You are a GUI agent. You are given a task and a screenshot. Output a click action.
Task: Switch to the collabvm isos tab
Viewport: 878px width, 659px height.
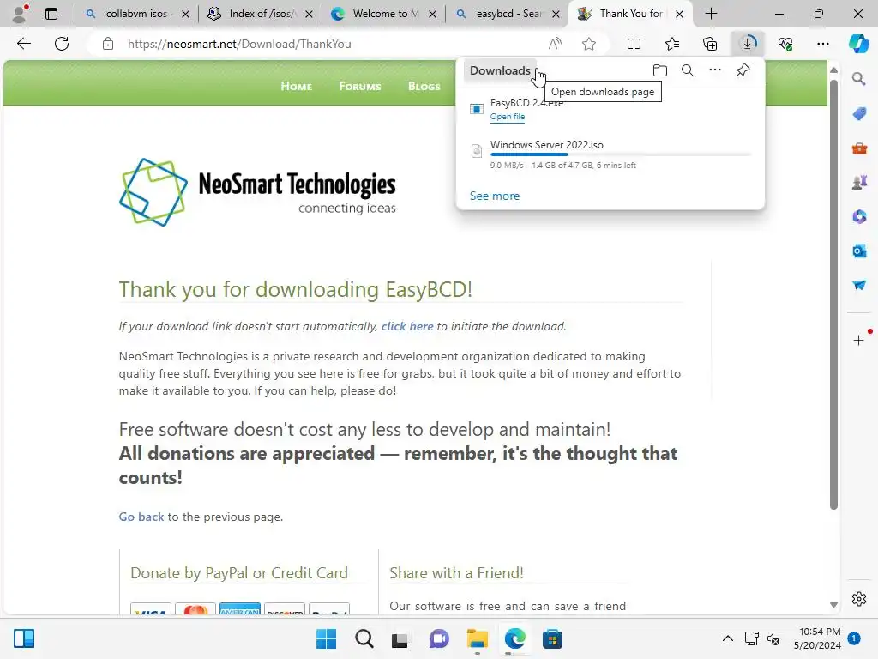(x=136, y=14)
